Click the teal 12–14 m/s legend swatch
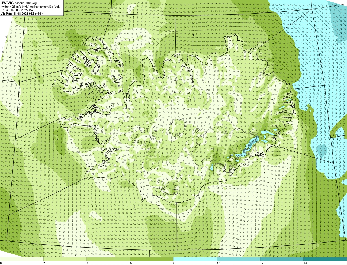347x265 pixels. (x=282, y=259)
